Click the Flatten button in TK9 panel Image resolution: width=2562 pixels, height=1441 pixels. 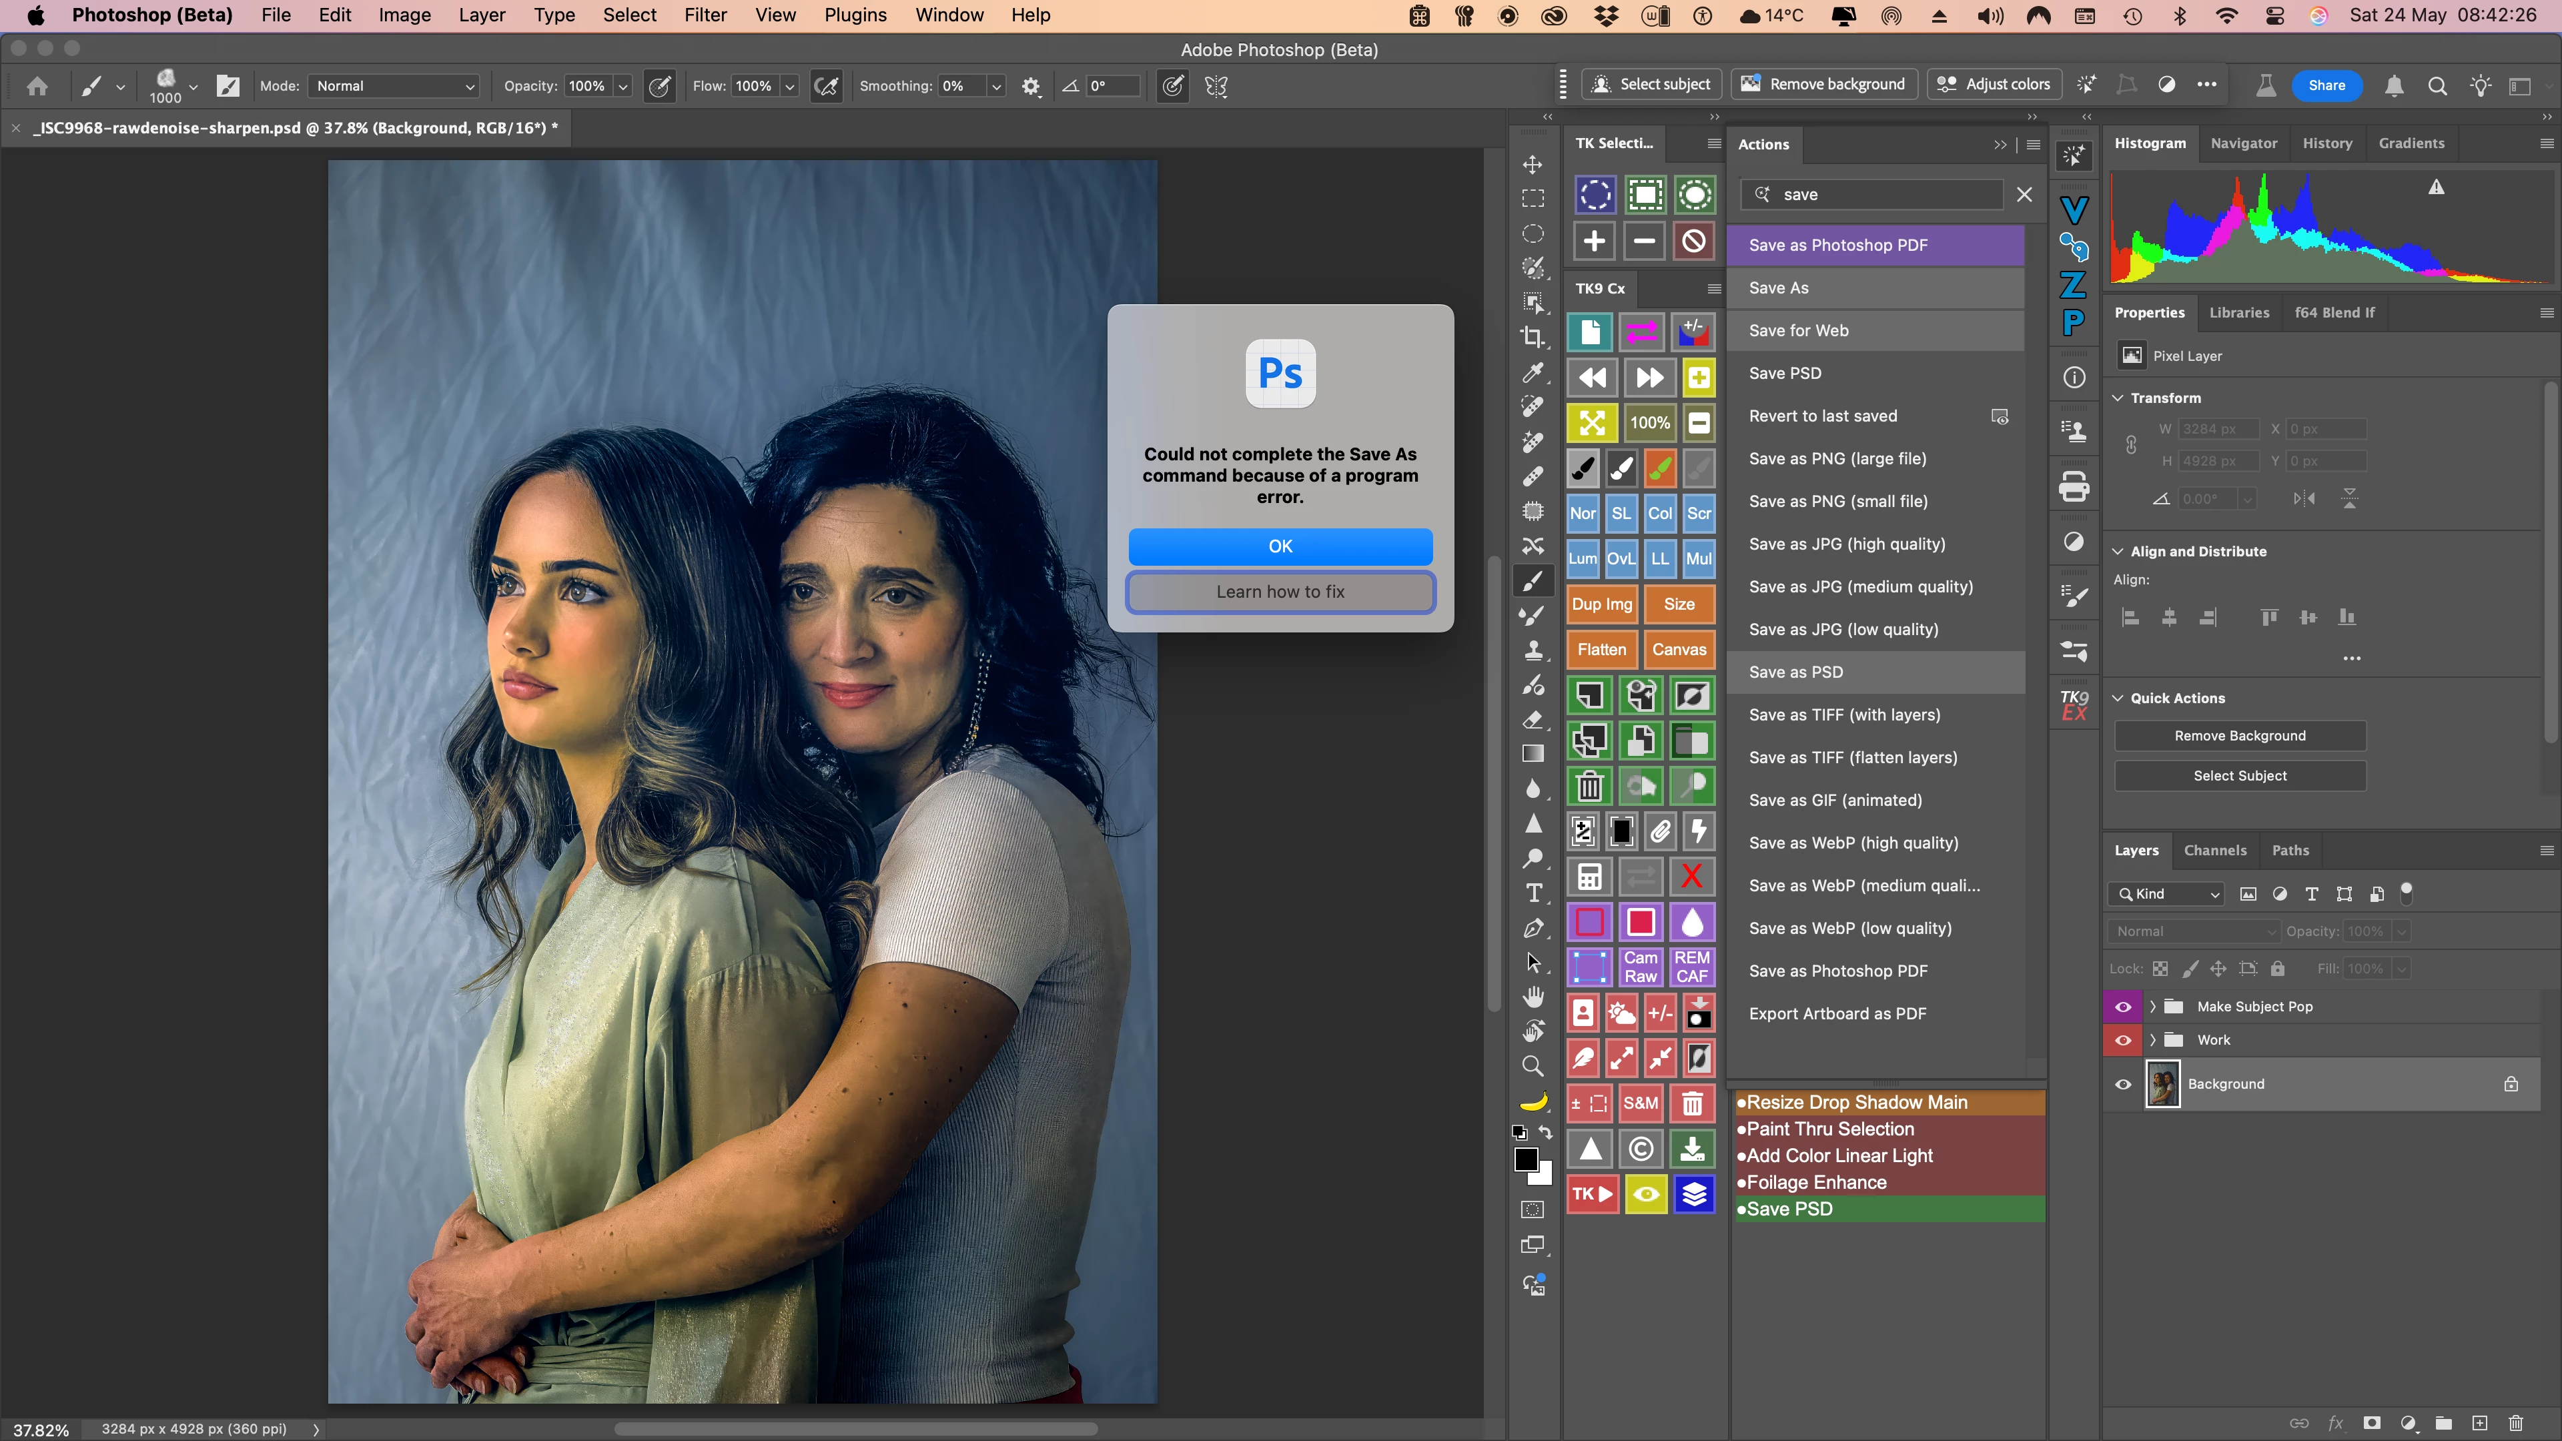coord(1601,649)
